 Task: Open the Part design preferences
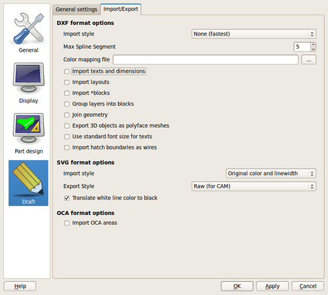pyautogui.click(x=28, y=134)
